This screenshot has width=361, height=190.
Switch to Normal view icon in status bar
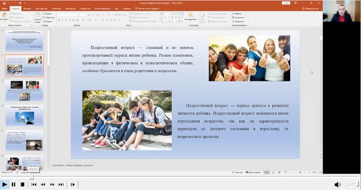point(267,172)
